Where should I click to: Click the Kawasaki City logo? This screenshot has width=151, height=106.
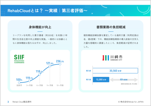[112, 58]
